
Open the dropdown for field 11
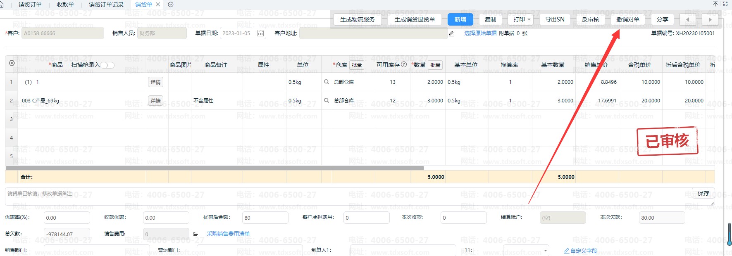546,250
